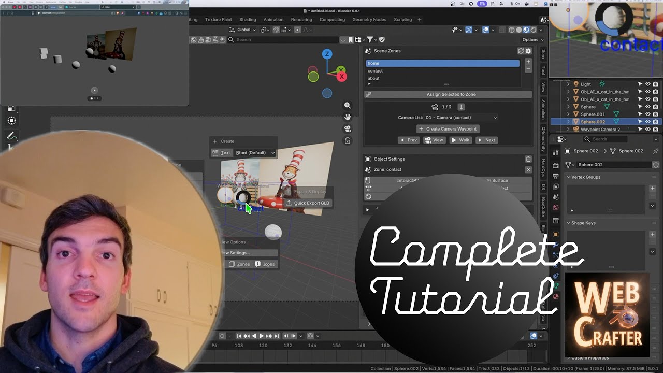This screenshot has height=373, width=663.
Task: Collapse the Shape Keys panel
Action: [x=569, y=223]
